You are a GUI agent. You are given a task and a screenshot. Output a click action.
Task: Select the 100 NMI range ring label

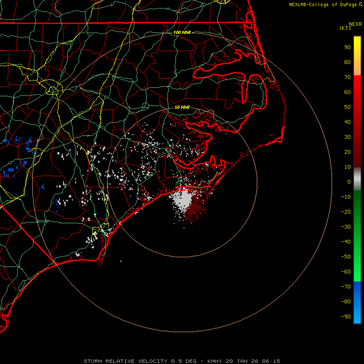click(x=182, y=32)
